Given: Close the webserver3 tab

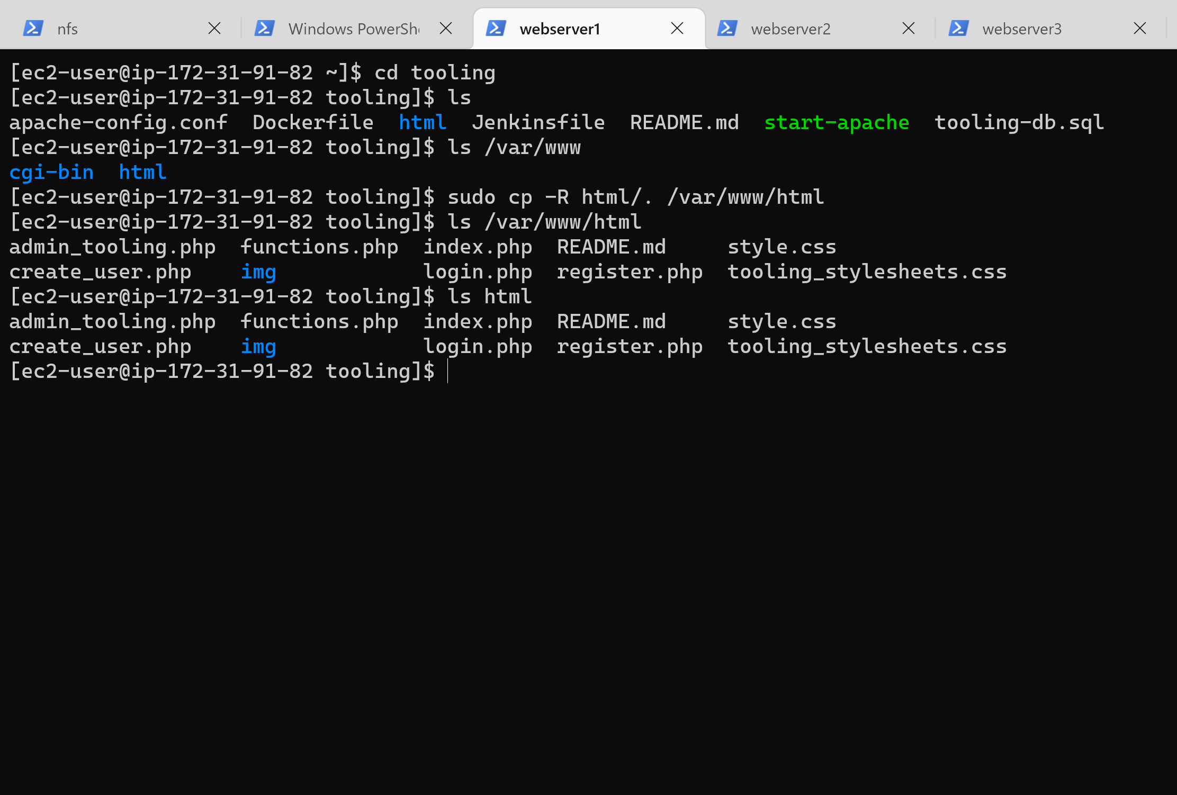Looking at the screenshot, I should (1140, 28).
